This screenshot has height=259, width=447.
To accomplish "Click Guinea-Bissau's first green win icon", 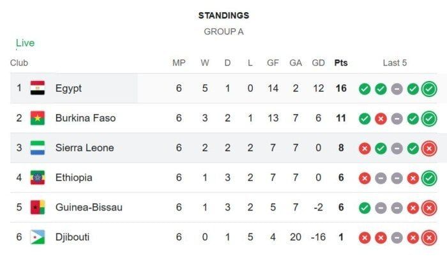I will (x=365, y=208).
